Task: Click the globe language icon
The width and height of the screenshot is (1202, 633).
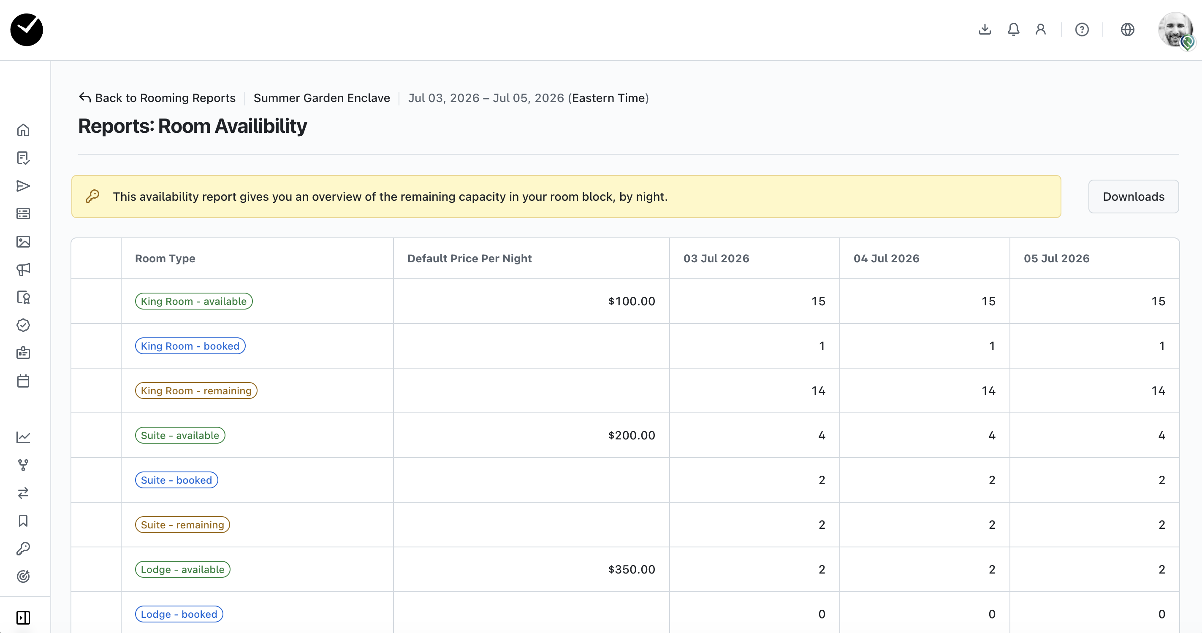Action: [1127, 30]
